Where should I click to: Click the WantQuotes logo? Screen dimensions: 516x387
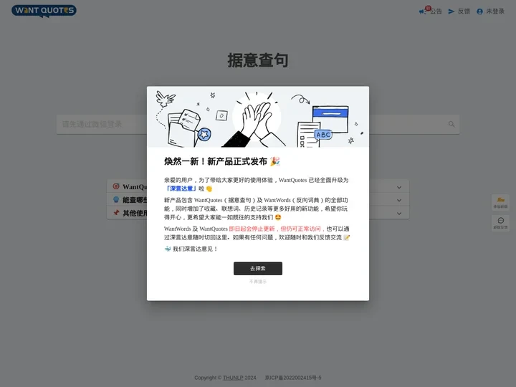click(44, 11)
